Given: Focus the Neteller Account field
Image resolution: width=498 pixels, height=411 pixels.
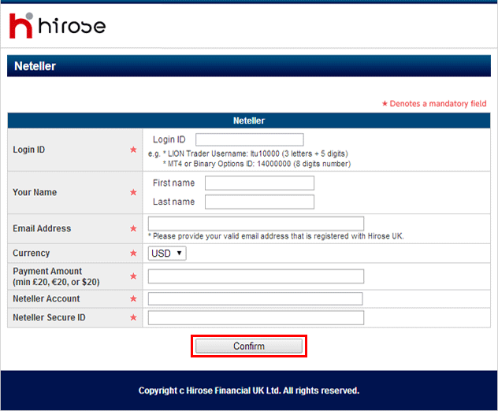Looking at the screenshot, I should [255, 298].
